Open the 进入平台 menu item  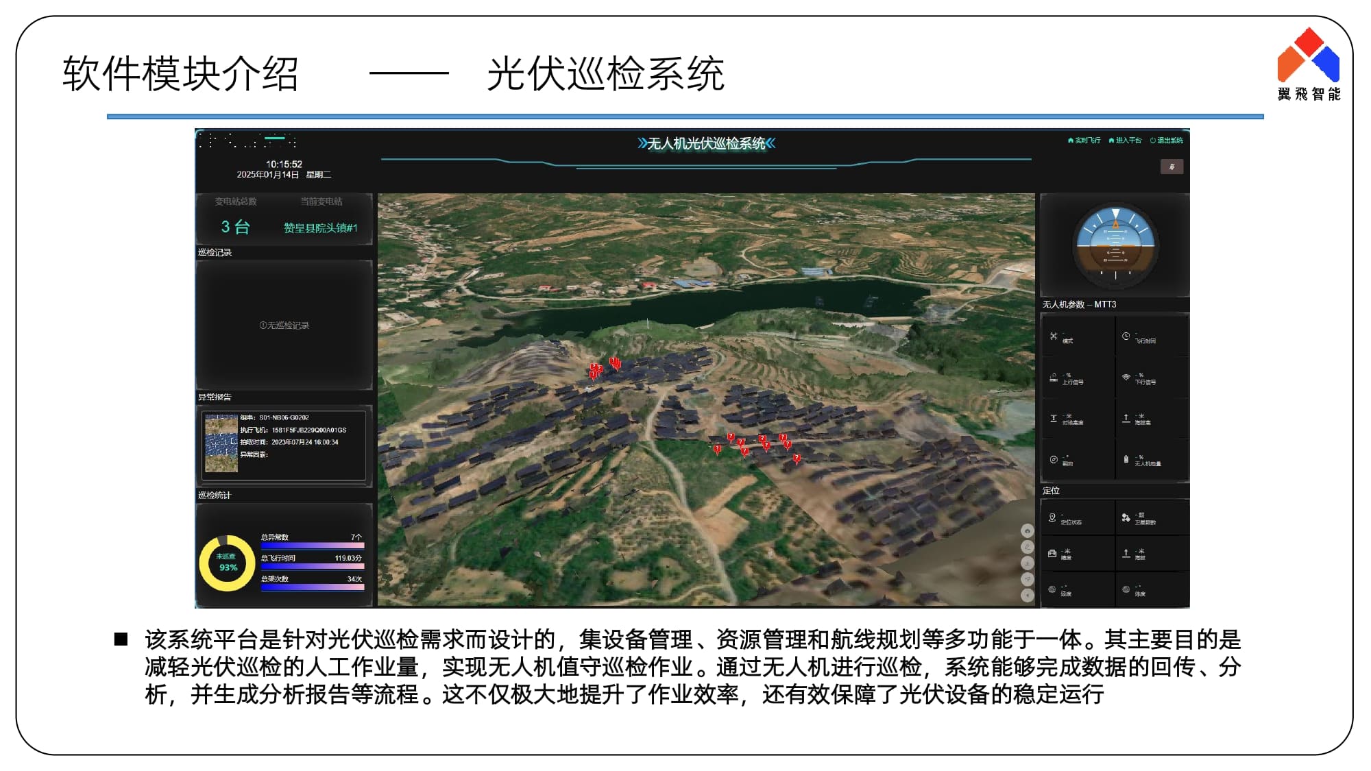point(1125,140)
